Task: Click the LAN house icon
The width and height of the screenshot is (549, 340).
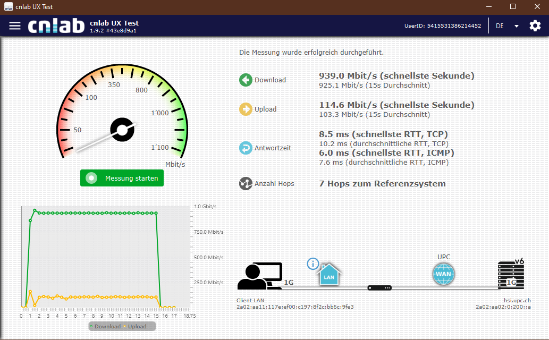Action: 329,275
